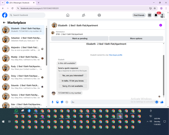
Task: Click '$700 - 2 Bed 1 Bath Flat/Apartment' listing
Action: click(x=69, y=34)
